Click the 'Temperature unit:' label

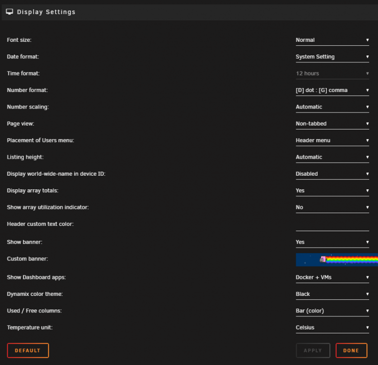pyautogui.click(x=30, y=328)
